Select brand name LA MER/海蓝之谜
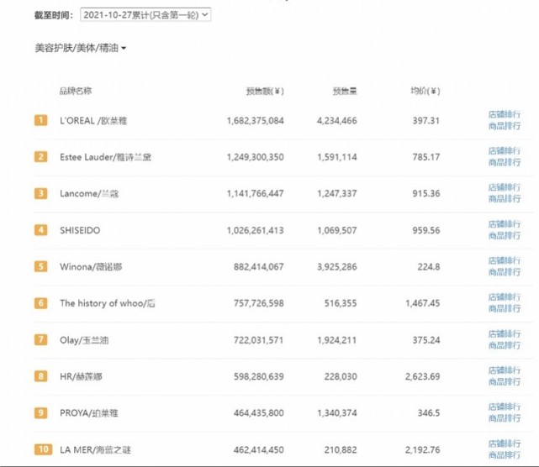Viewport: 539px width, 467px height. pos(95,450)
